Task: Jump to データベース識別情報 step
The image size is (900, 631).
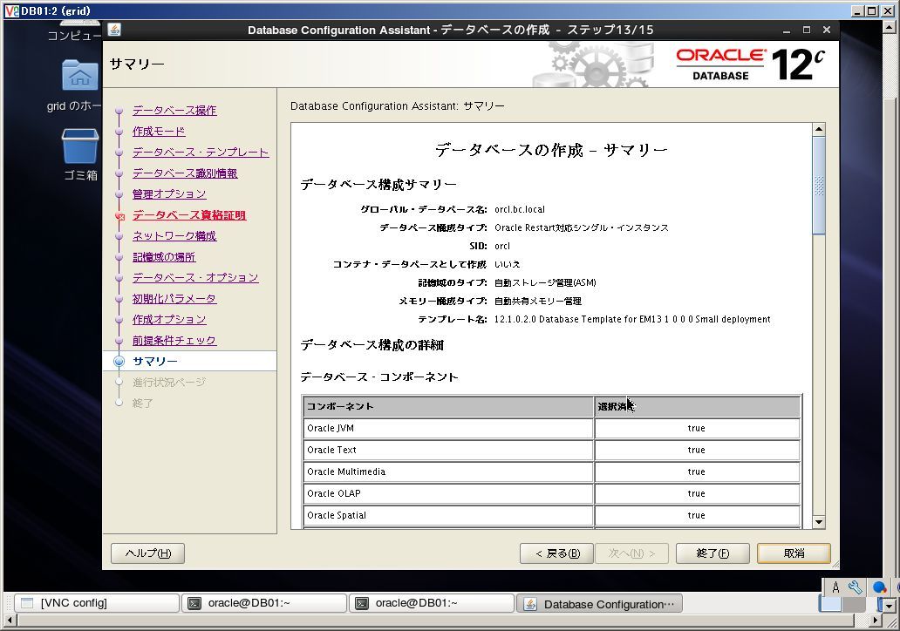Action: tap(184, 173)
